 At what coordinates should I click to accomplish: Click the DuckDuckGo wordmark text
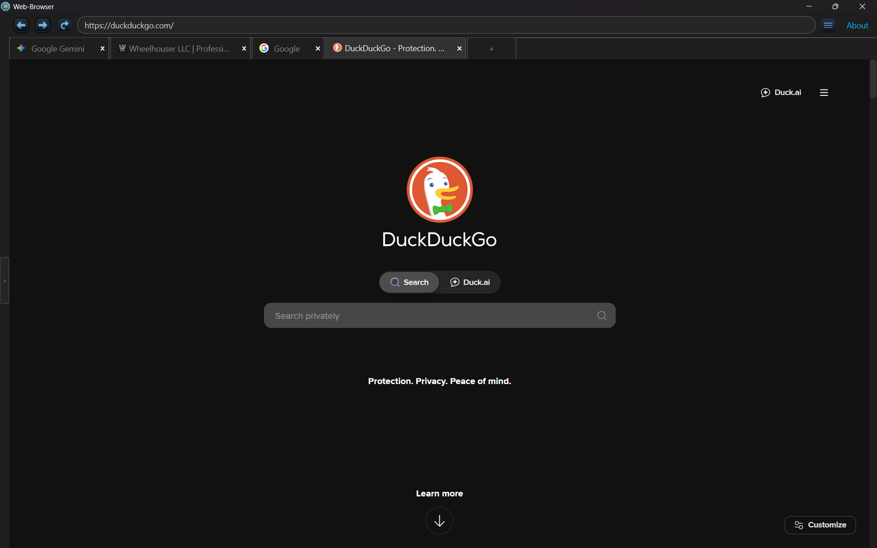[x=439, y=240]
